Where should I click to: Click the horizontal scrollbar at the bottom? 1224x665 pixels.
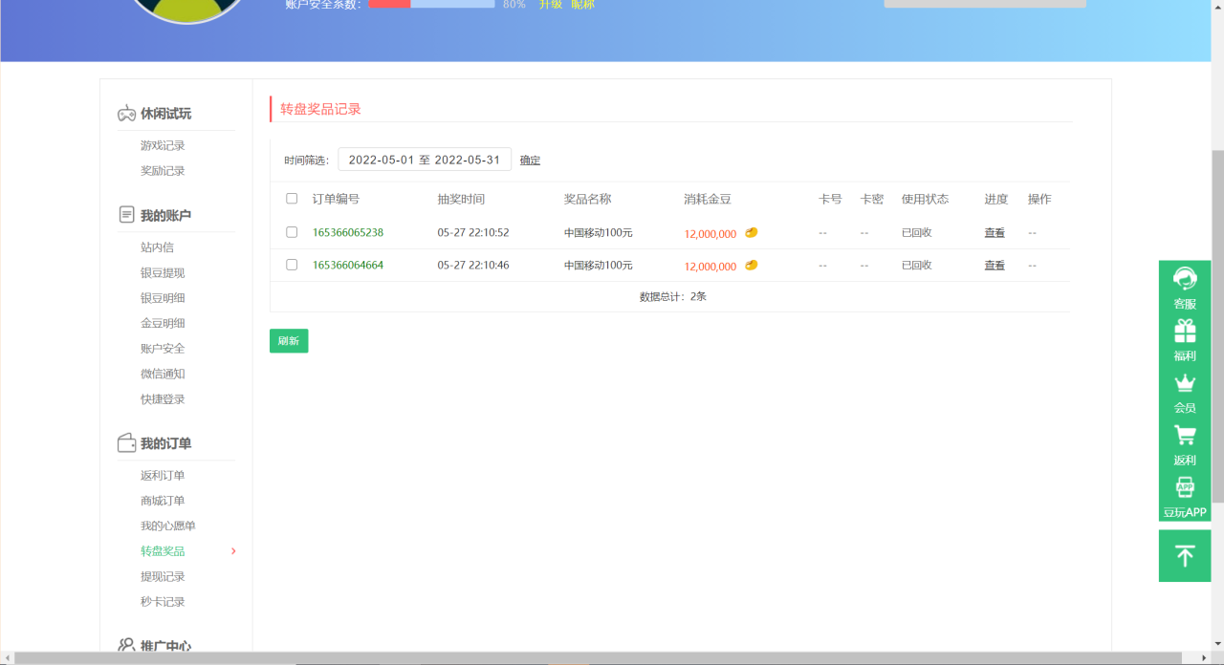pyautogui.click(x=602, y=657)
